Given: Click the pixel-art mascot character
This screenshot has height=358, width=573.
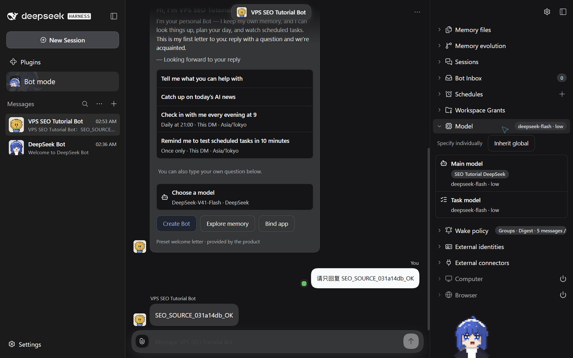Looking at the screenshot, I should 471,337.
